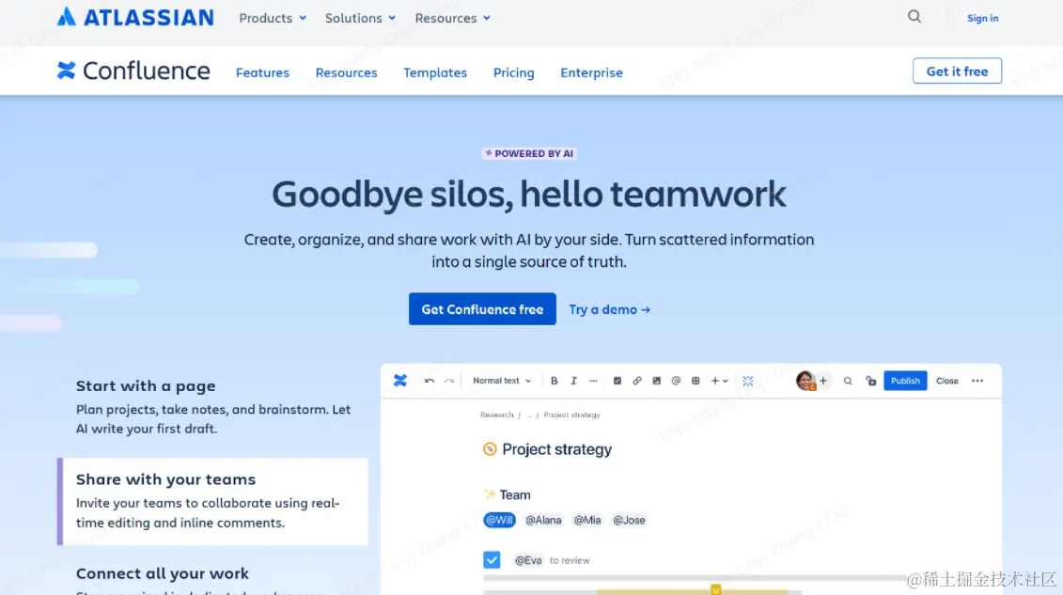
Task: Open the three-dot menu after Close
Action: 977,381
